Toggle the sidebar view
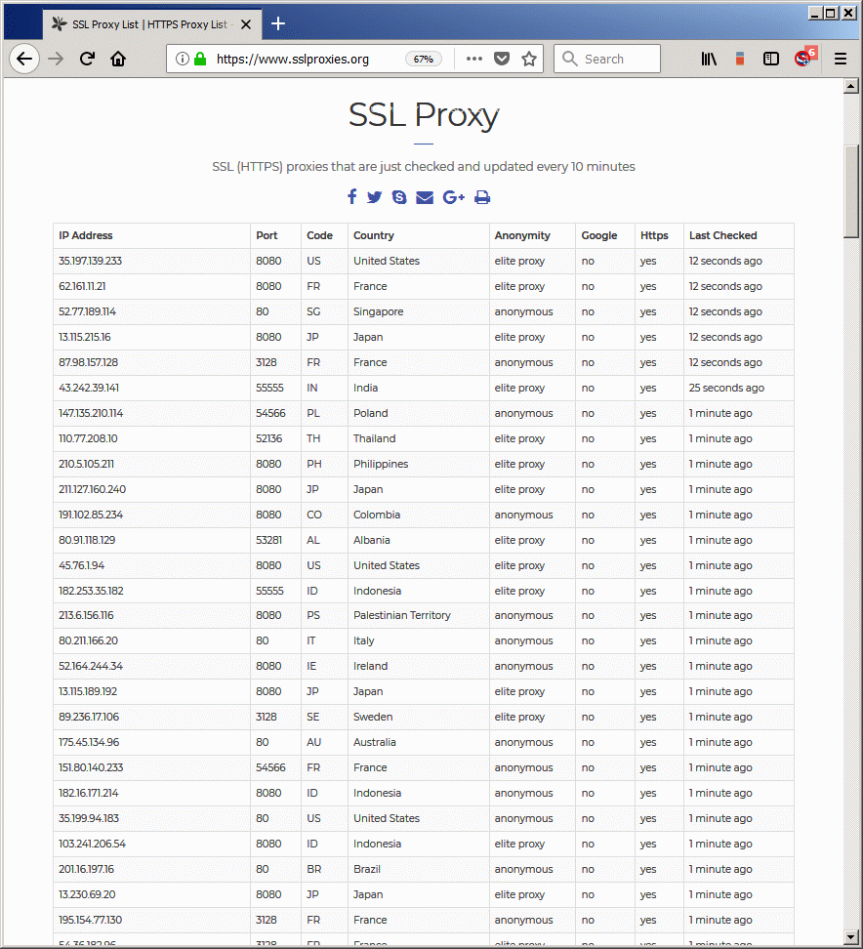The width and height of the screenshot is (863, 949). (x=771, y=59)
